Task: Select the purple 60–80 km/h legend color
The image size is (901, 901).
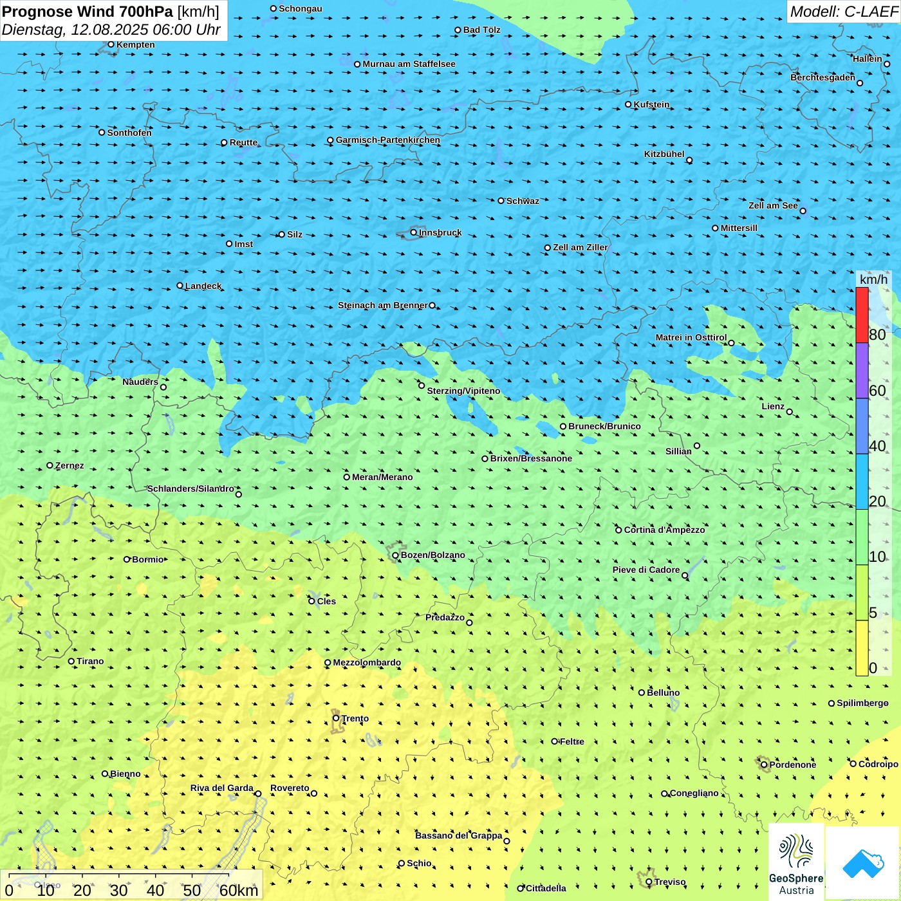Action: click(x=862, y=371)
